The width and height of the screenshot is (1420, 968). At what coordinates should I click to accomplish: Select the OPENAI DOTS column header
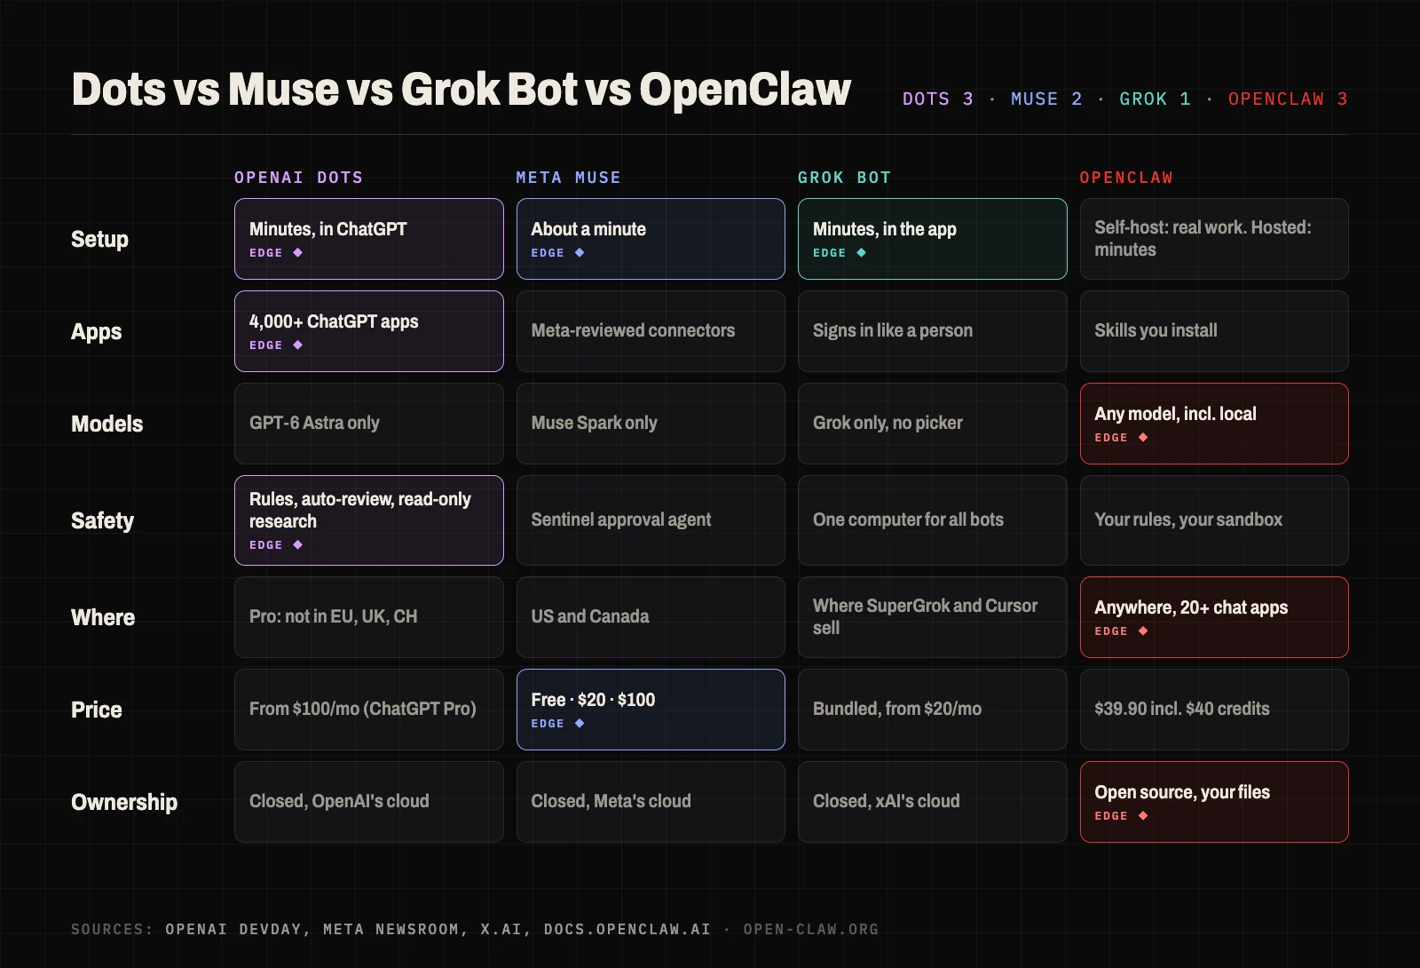tap(298, 178)
